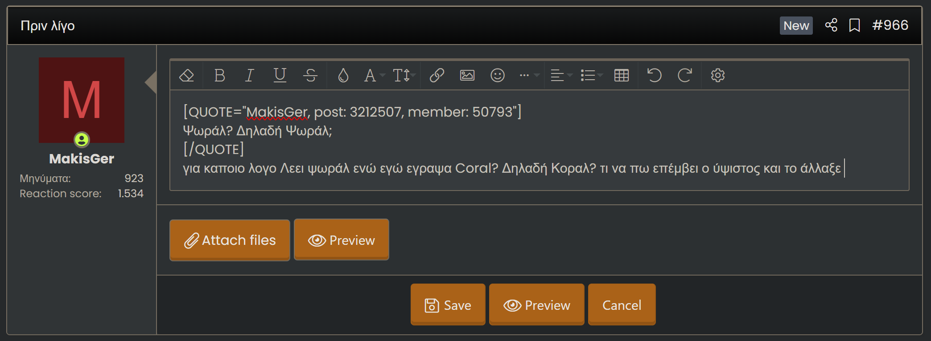
Task: Insert a link using chain icon
Action: click(x=437, y=75)
